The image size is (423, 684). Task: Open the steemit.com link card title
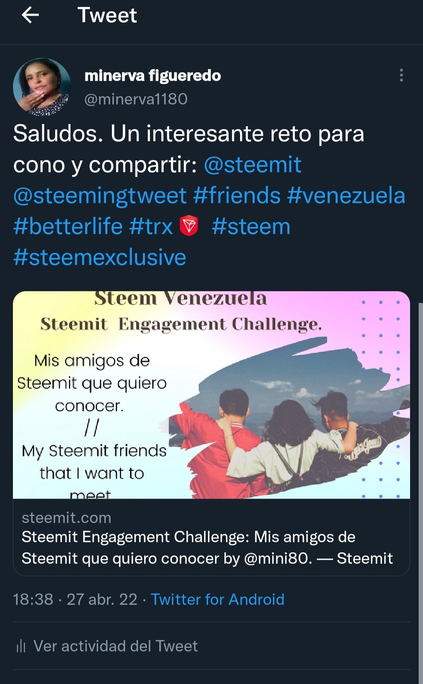(x=207, y=547)
